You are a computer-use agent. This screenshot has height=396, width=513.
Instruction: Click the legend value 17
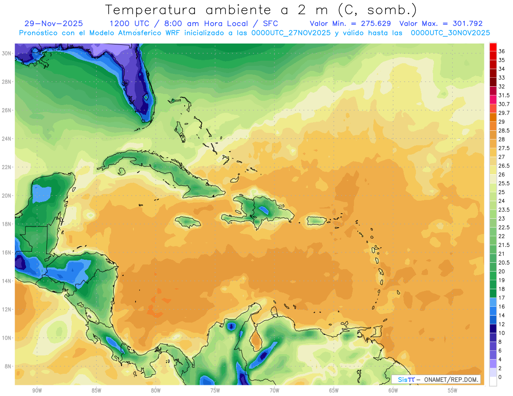tap(501, 298)
